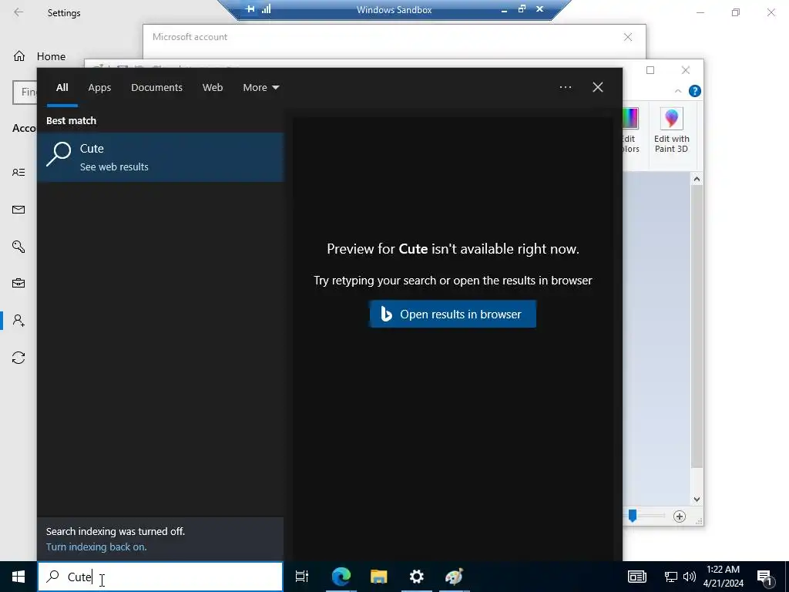Open Paint Help question mark icon
The height and width of the screenshot is (592, 789).
point(695,91)
